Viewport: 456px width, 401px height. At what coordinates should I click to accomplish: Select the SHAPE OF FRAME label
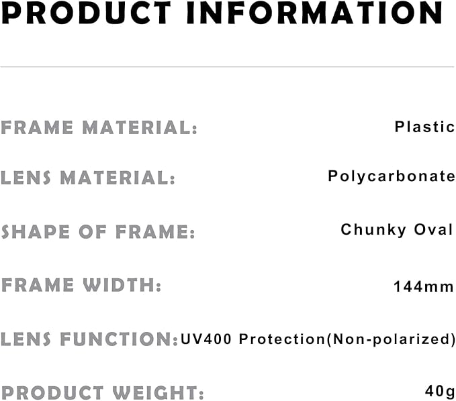pyautogui.click(x=98, y=231)
